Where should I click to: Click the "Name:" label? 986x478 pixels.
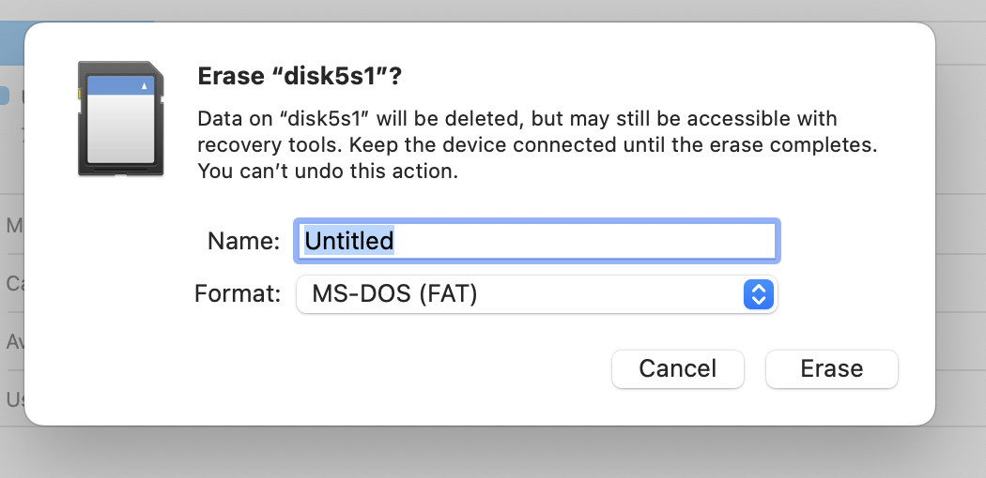pyautogui.click(x=243, y=242)
